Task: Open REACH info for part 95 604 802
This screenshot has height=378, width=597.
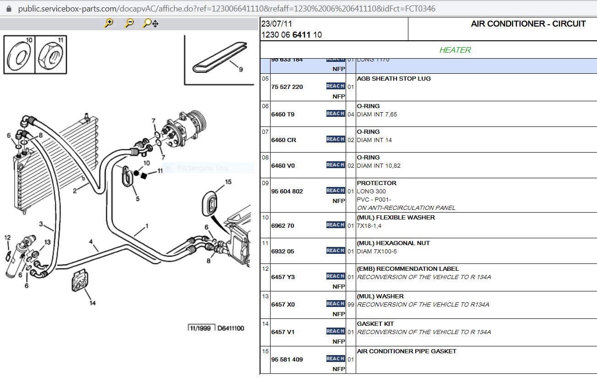Action: click(336, 191)
